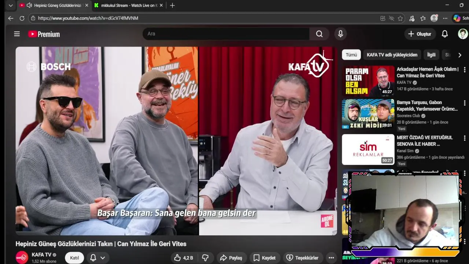Open options for MERT ÖZDAĞ video
Screen dimensions: 469x264
point(465,138)
